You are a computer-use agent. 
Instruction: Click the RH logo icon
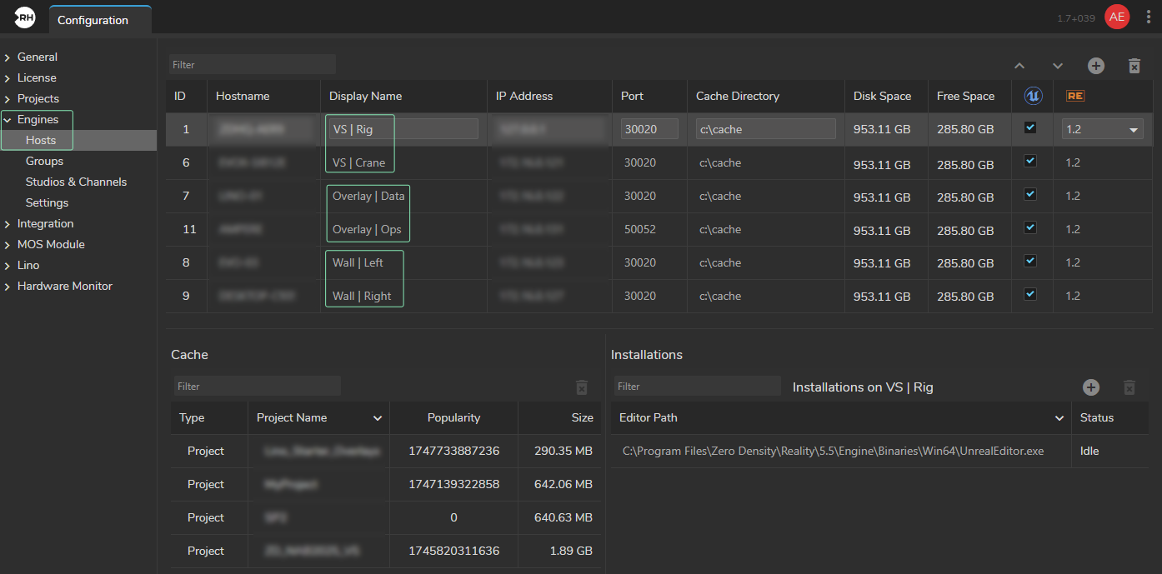[x=24, y=17]
